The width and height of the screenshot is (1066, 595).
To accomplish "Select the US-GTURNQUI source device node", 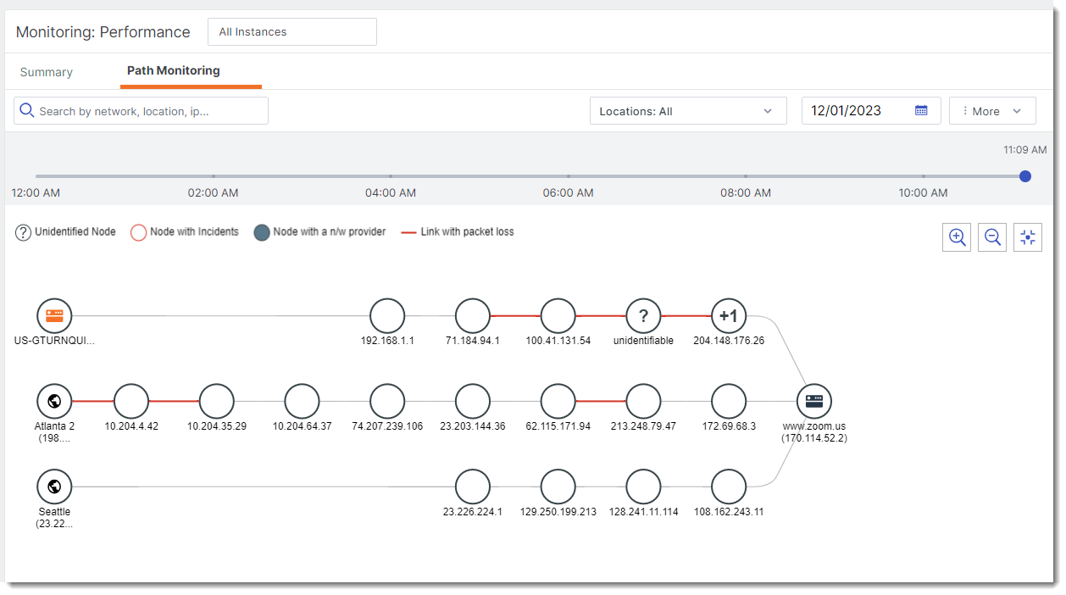I will pos(54,316).
